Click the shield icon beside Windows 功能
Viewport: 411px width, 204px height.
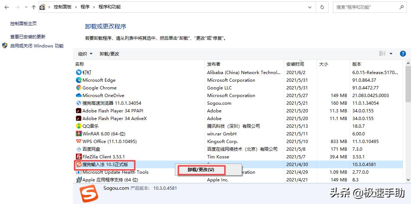[5, 46]
